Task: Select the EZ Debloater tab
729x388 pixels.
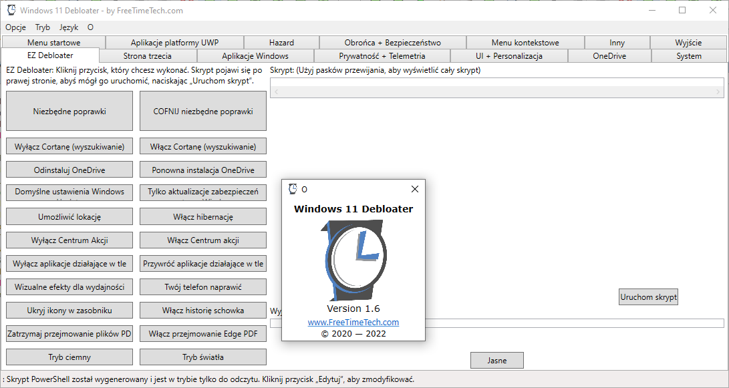Action: (50, 55)
